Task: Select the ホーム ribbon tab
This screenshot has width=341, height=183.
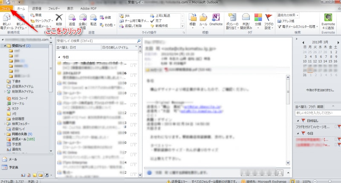Action: click(21, 9)
